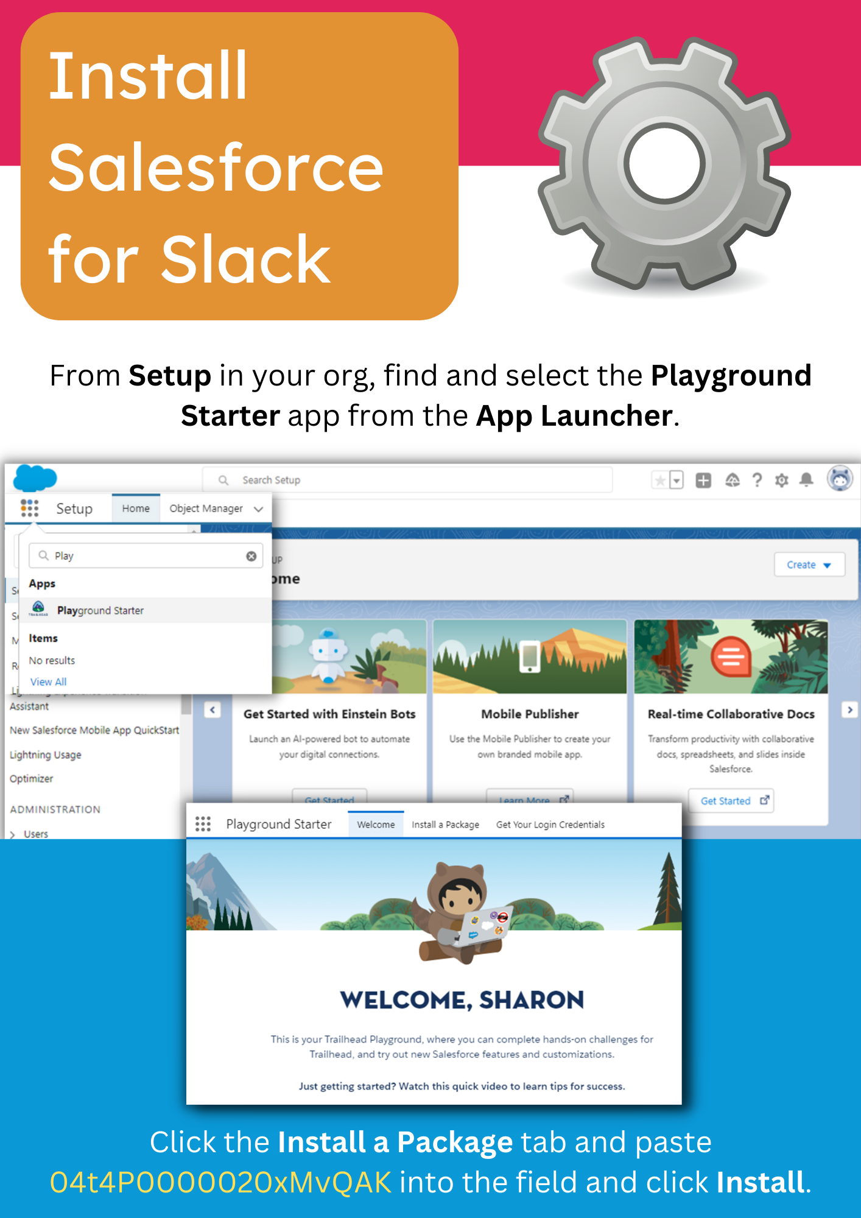Show previous carousel card

pyautogui.click(x=213, y=709)
